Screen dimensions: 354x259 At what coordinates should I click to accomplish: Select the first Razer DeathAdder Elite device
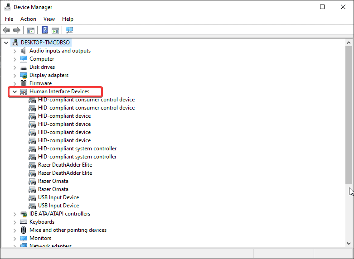point(65,165)
